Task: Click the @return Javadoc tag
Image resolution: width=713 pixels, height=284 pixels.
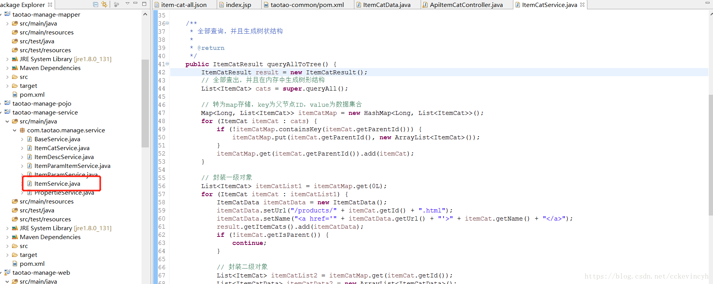Action: coord(211,48)
